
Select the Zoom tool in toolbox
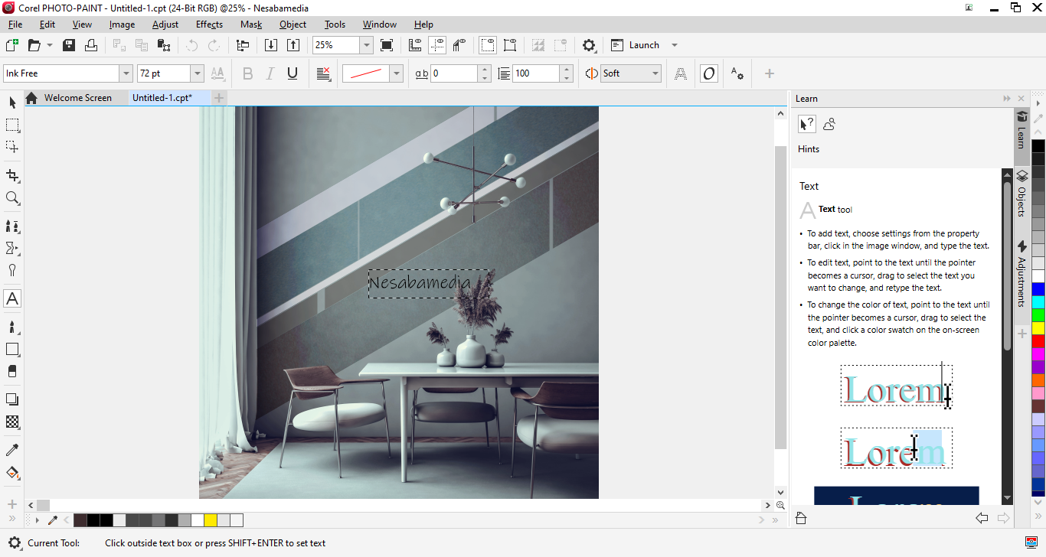click(12, 198)
